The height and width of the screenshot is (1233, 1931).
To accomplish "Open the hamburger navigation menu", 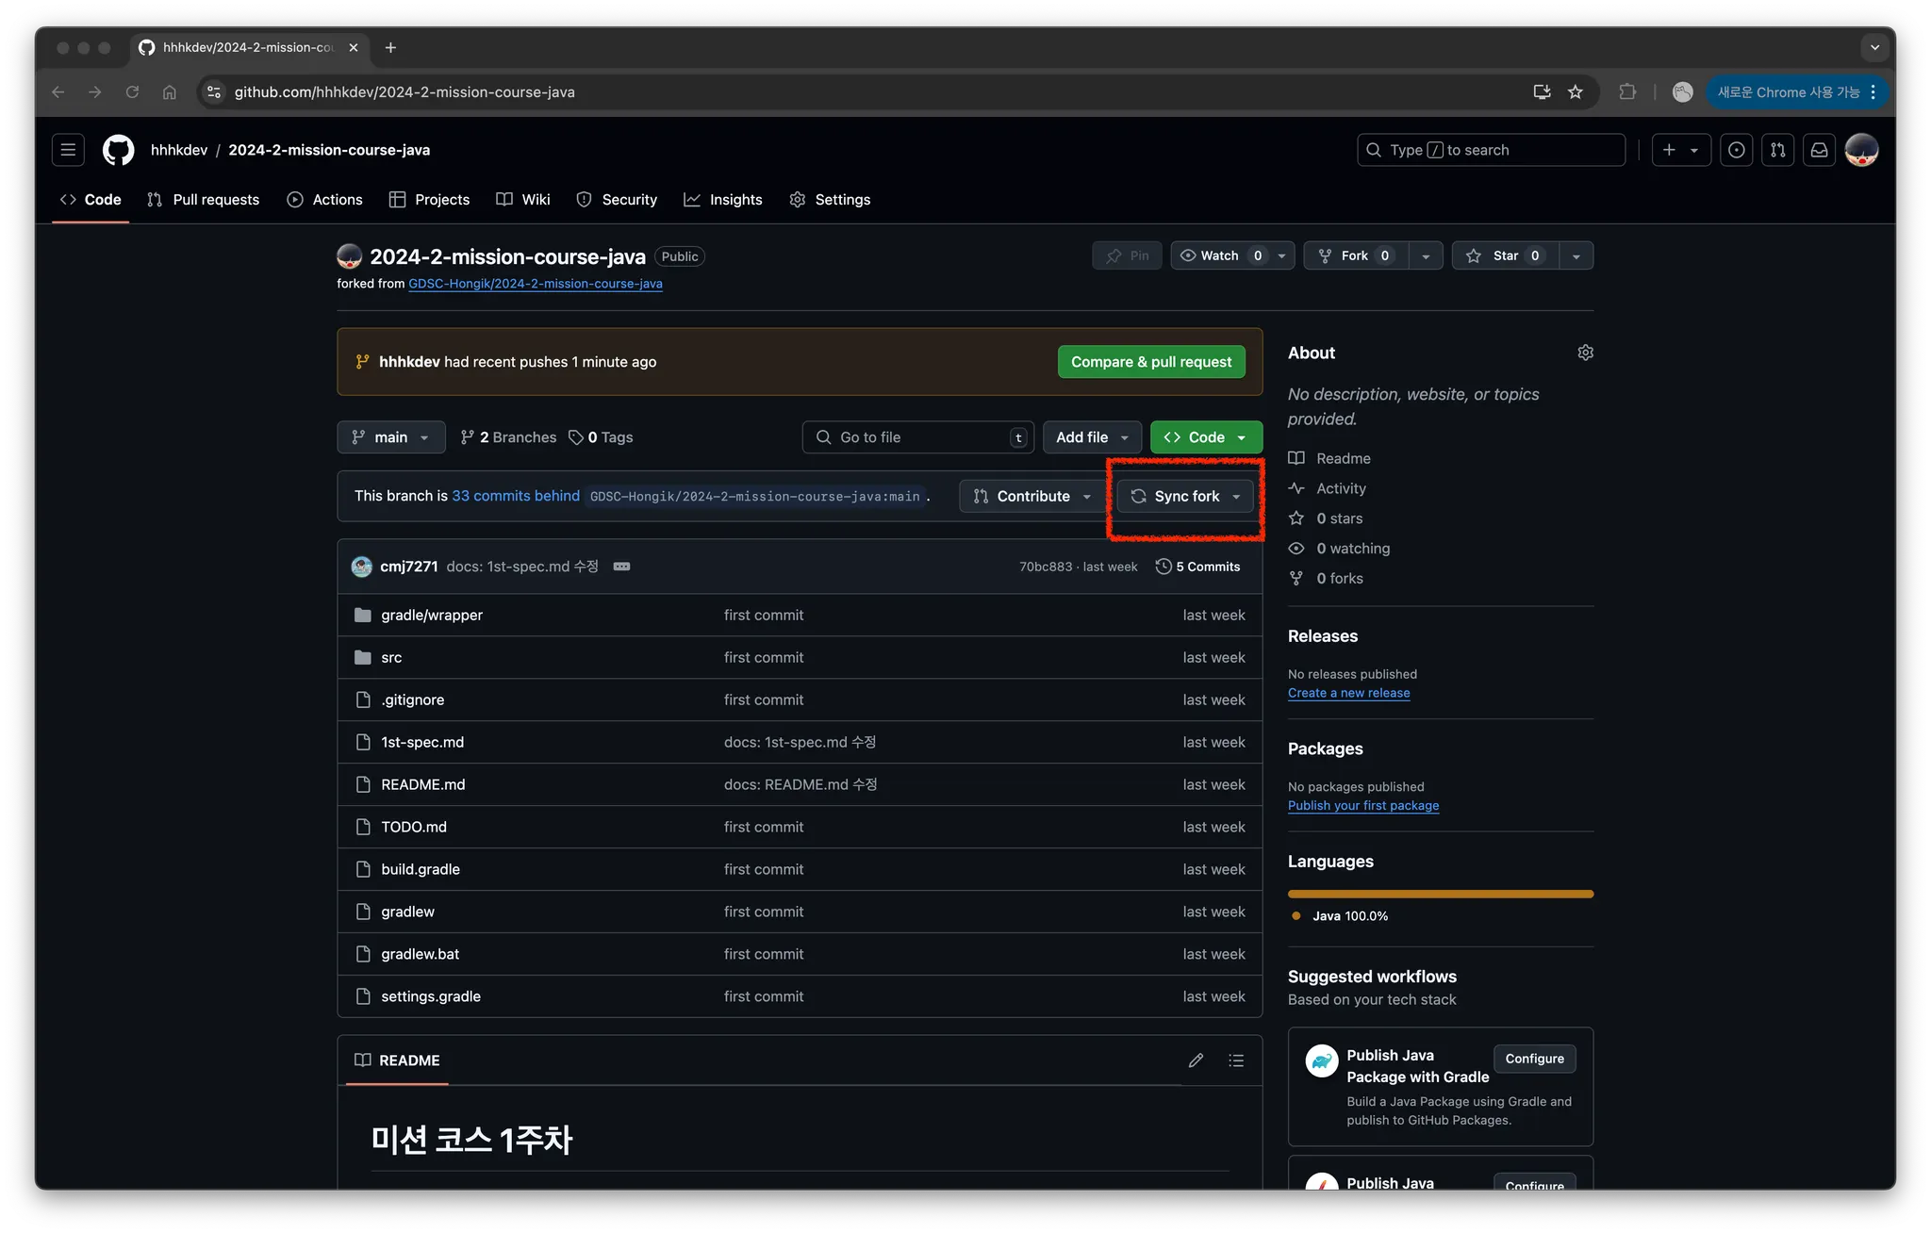I will pos(68,150).
